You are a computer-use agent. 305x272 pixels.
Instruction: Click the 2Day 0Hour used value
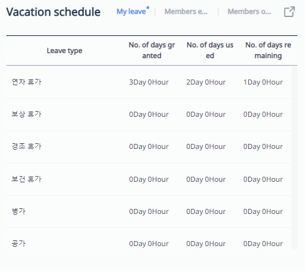(206, 82)
